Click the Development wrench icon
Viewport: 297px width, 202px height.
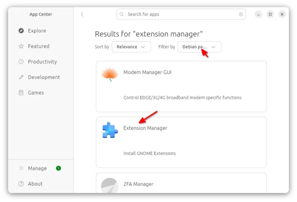(x=21, y=77)
